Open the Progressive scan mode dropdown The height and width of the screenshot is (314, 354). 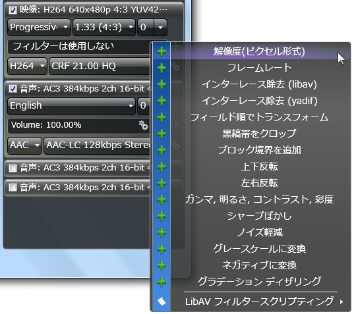point(39,27)
